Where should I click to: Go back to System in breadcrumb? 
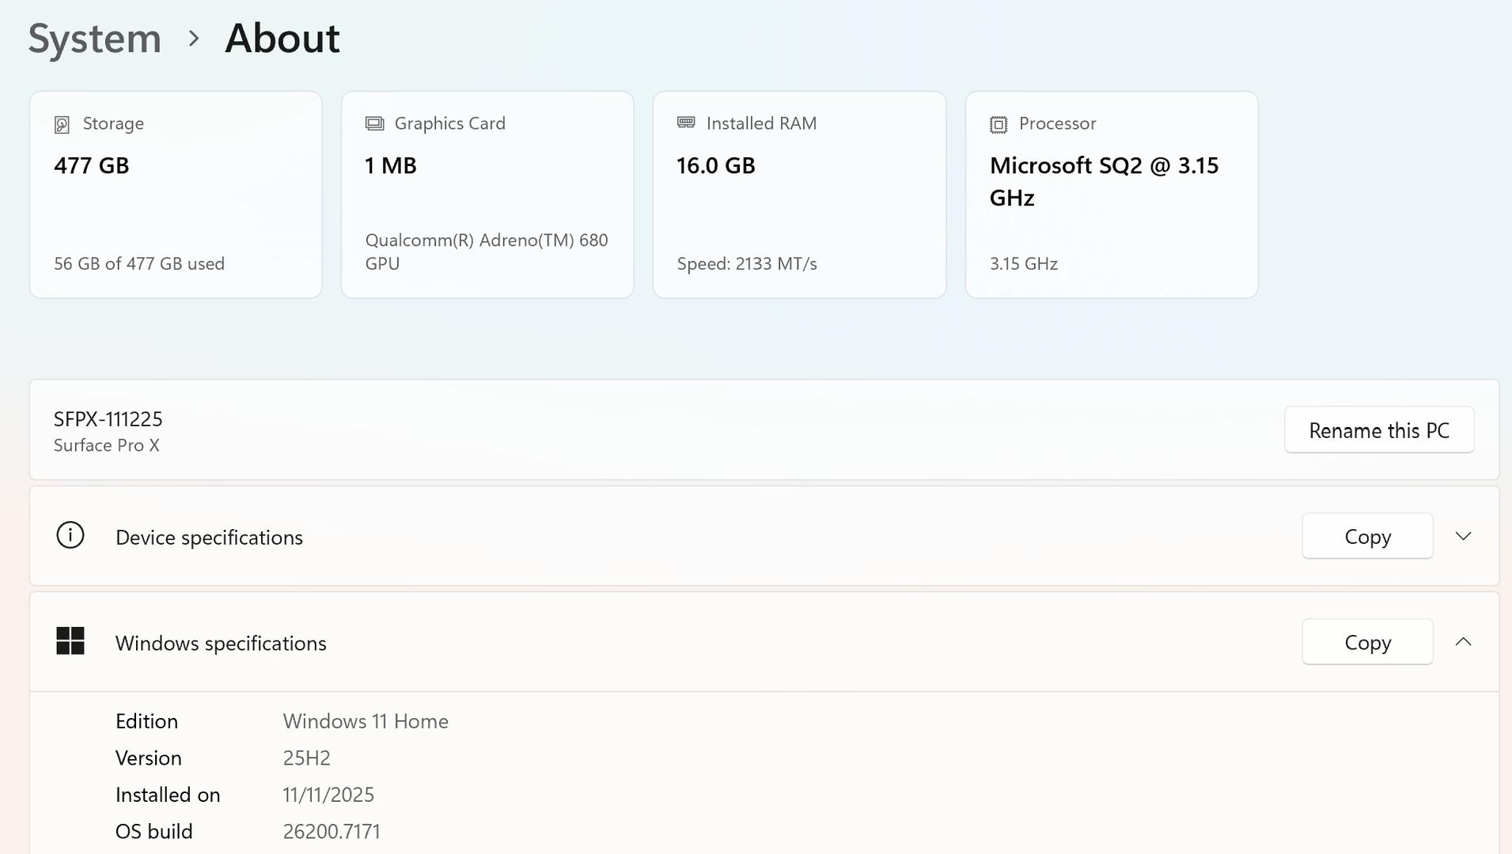(x=95, y=38)
